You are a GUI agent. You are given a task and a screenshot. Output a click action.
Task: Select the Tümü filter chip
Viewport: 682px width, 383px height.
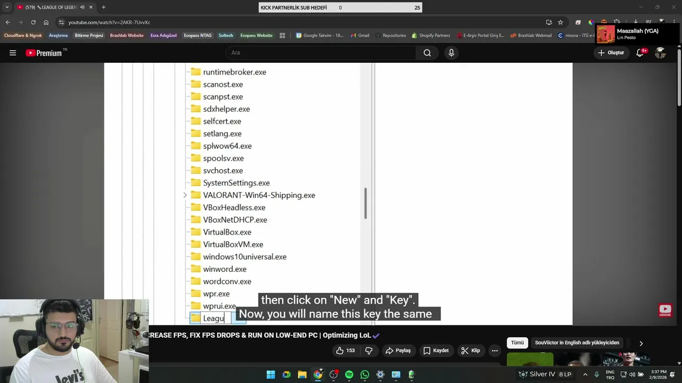(x=517, y=343)
